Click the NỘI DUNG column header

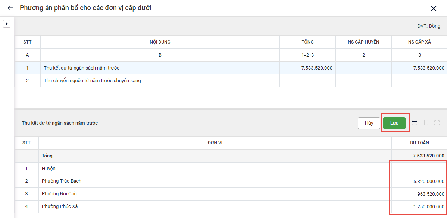(160, 42)
